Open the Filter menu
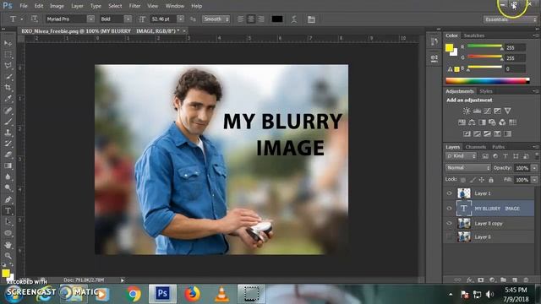 point(134,6)
